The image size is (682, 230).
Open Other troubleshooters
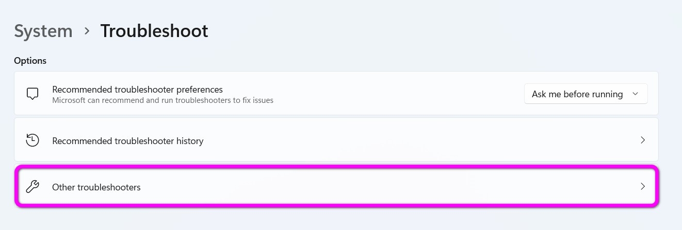96,187
